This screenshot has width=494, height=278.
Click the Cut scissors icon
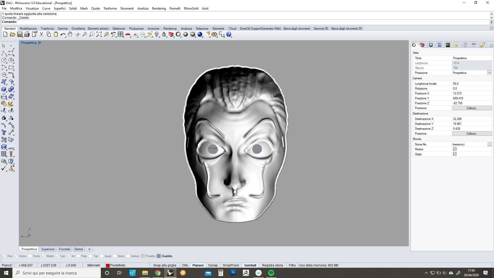41,34
